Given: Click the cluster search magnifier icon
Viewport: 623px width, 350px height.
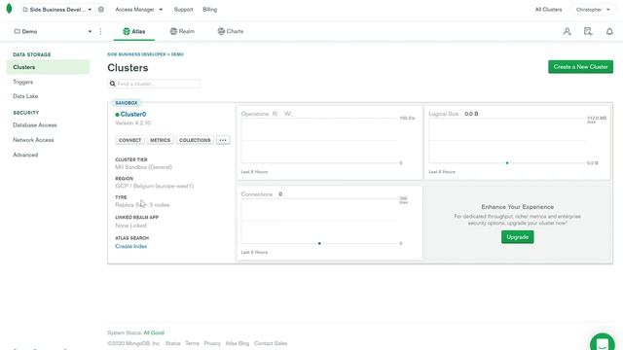Looking at the screenshot, I should (113, 84).
